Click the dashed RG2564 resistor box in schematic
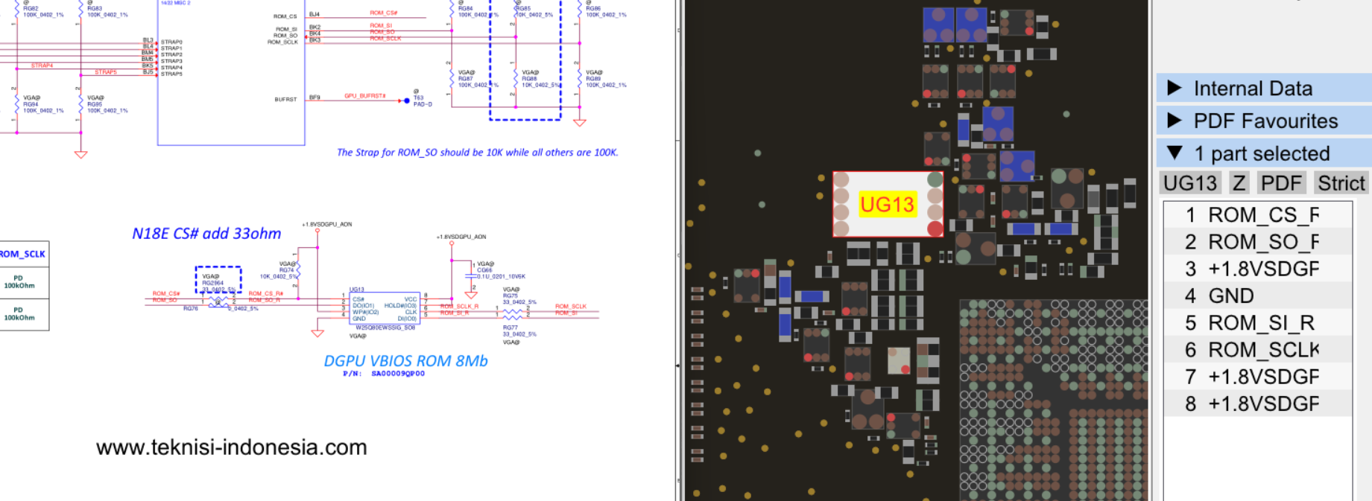Image resolution: width=1372 pixels, height=501 pixels. coord(218,279)
